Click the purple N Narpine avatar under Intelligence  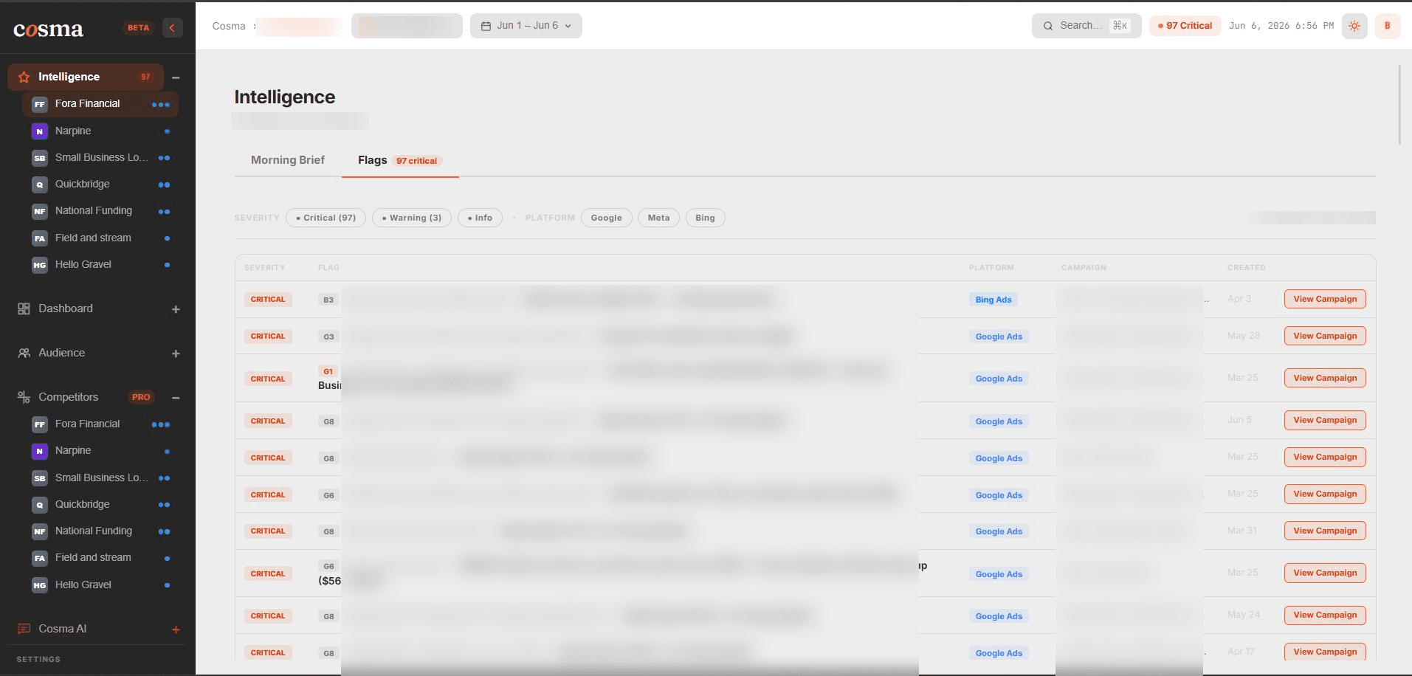click(x=40, y=131)
